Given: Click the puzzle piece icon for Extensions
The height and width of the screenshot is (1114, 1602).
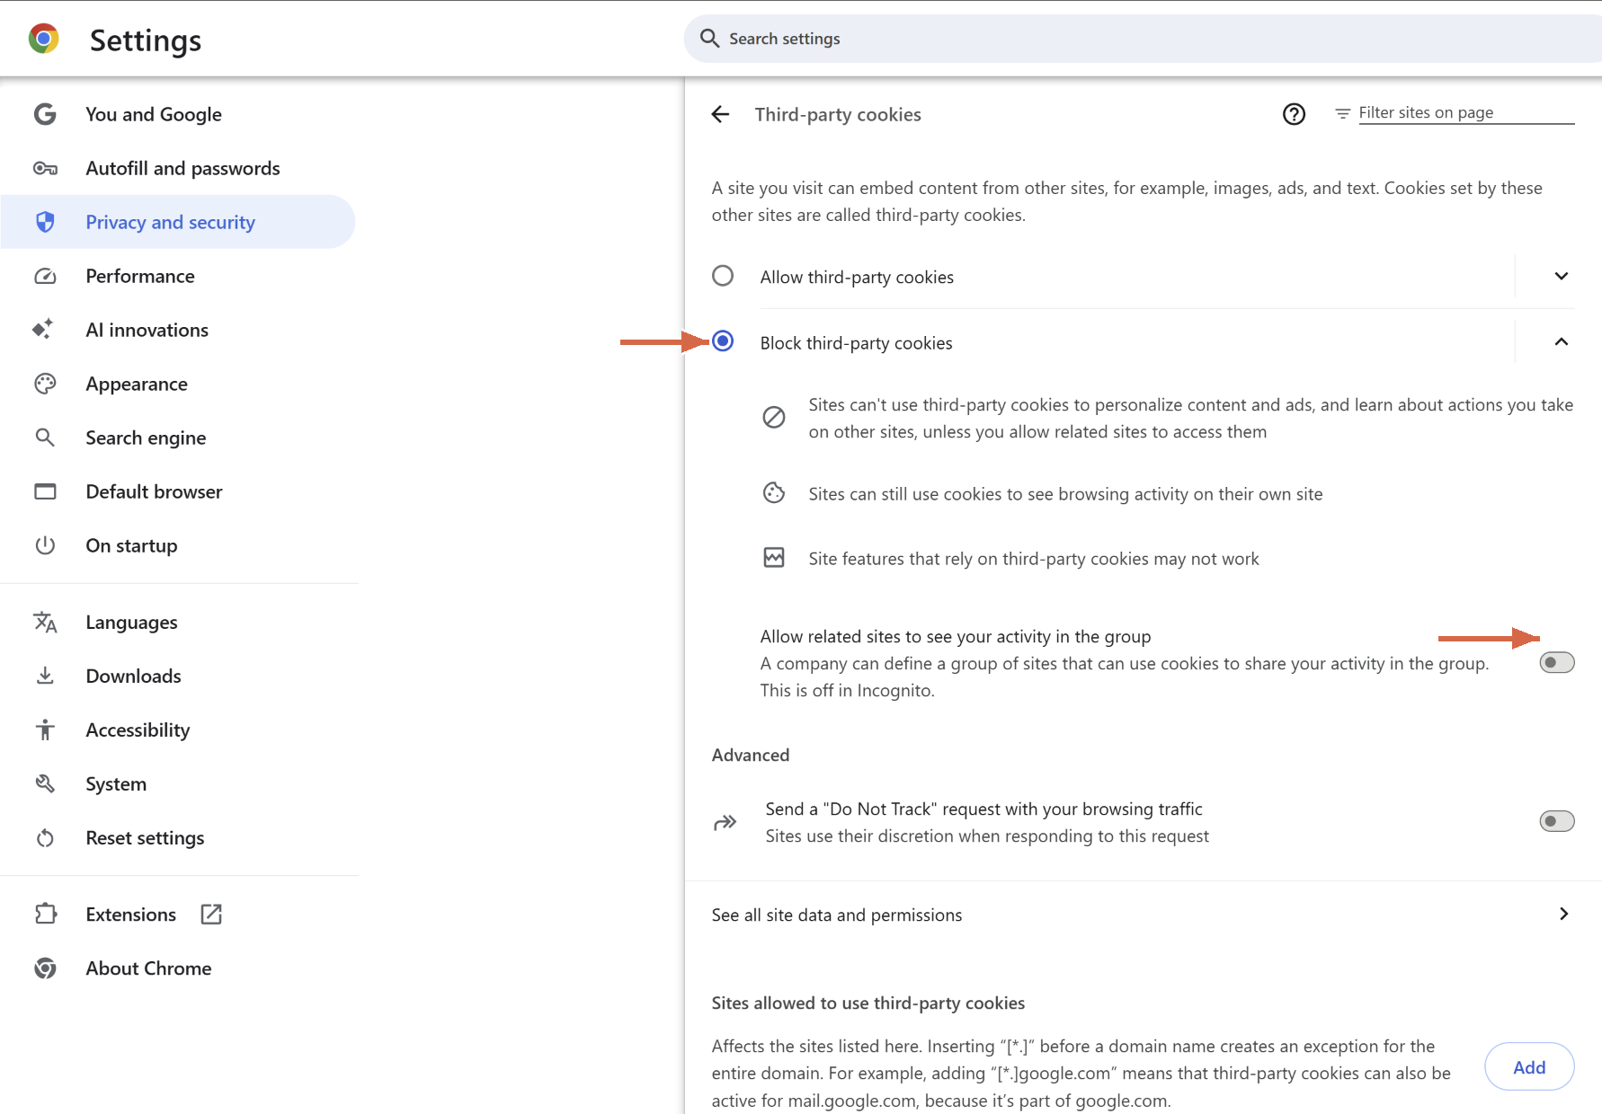Looking at the screenshot, I should 45,914.
